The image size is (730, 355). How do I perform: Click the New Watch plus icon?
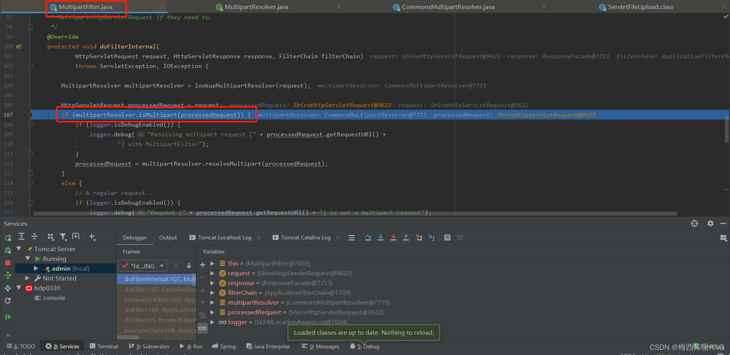tap(203, 265)
